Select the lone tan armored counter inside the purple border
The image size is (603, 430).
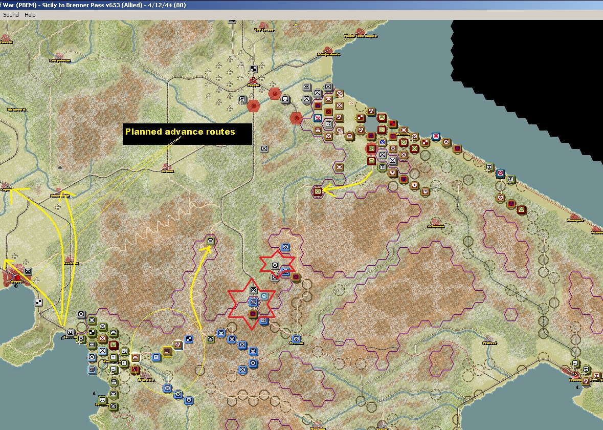point(340,167)
